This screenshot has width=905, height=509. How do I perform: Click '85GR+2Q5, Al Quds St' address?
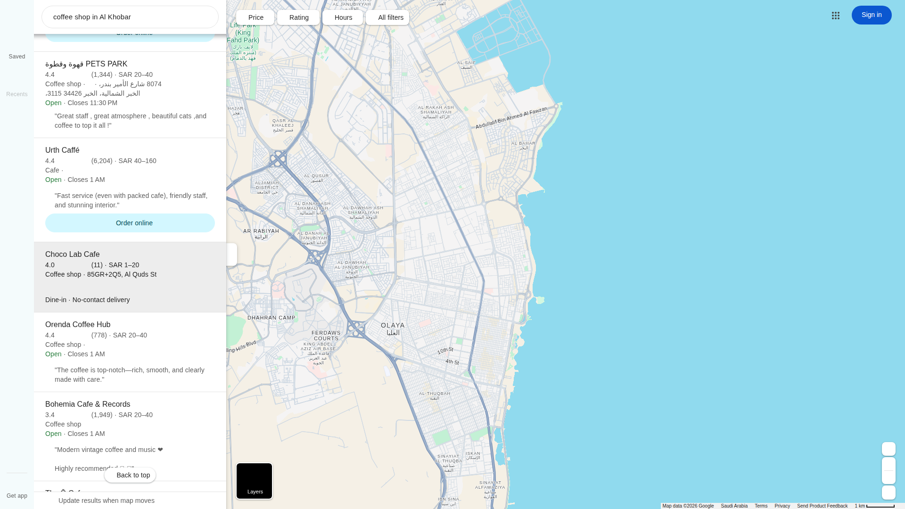coord(122,274)
